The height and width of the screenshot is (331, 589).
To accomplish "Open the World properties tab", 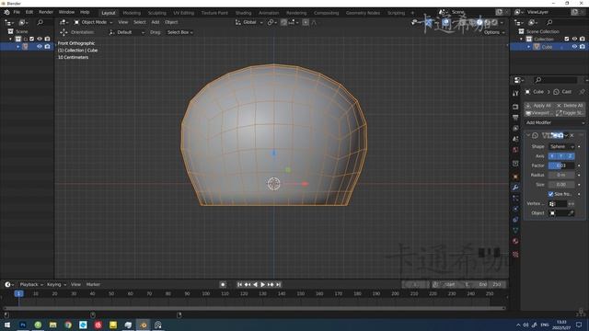I will (515, 150).
